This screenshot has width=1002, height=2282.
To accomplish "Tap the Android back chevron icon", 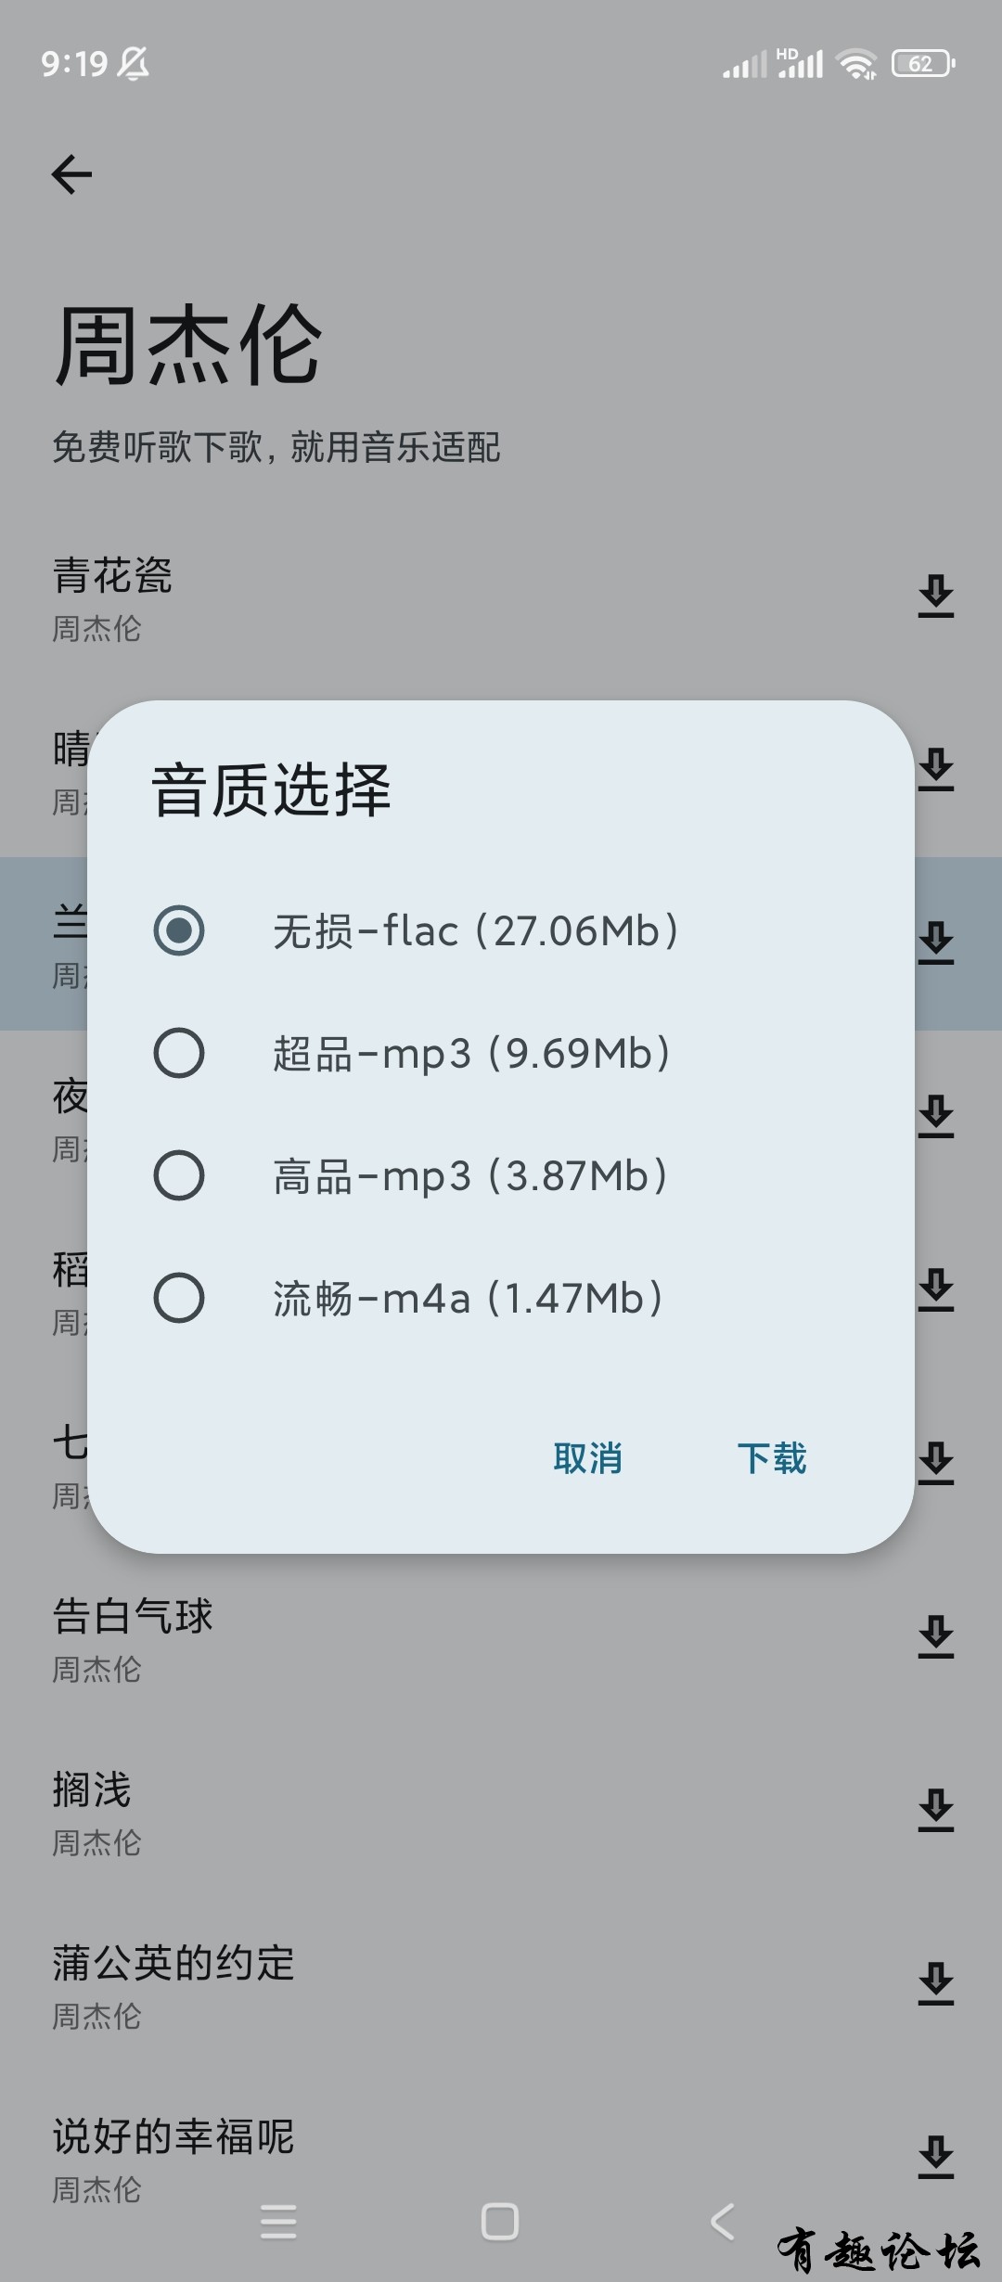I will pos(722,2222).
